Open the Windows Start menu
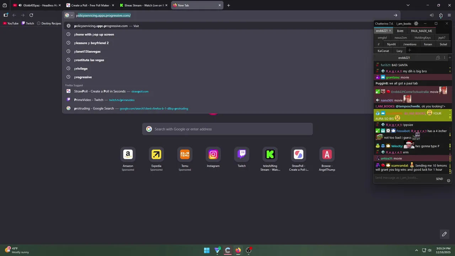Viewport: 455px width, 256px height. [x=207, y=250]
